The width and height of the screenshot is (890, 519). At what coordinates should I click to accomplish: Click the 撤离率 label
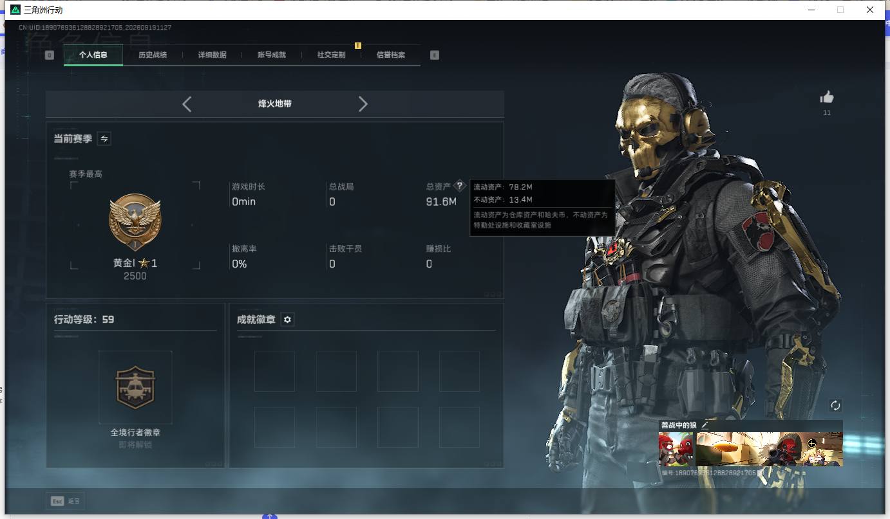(244, 248)
